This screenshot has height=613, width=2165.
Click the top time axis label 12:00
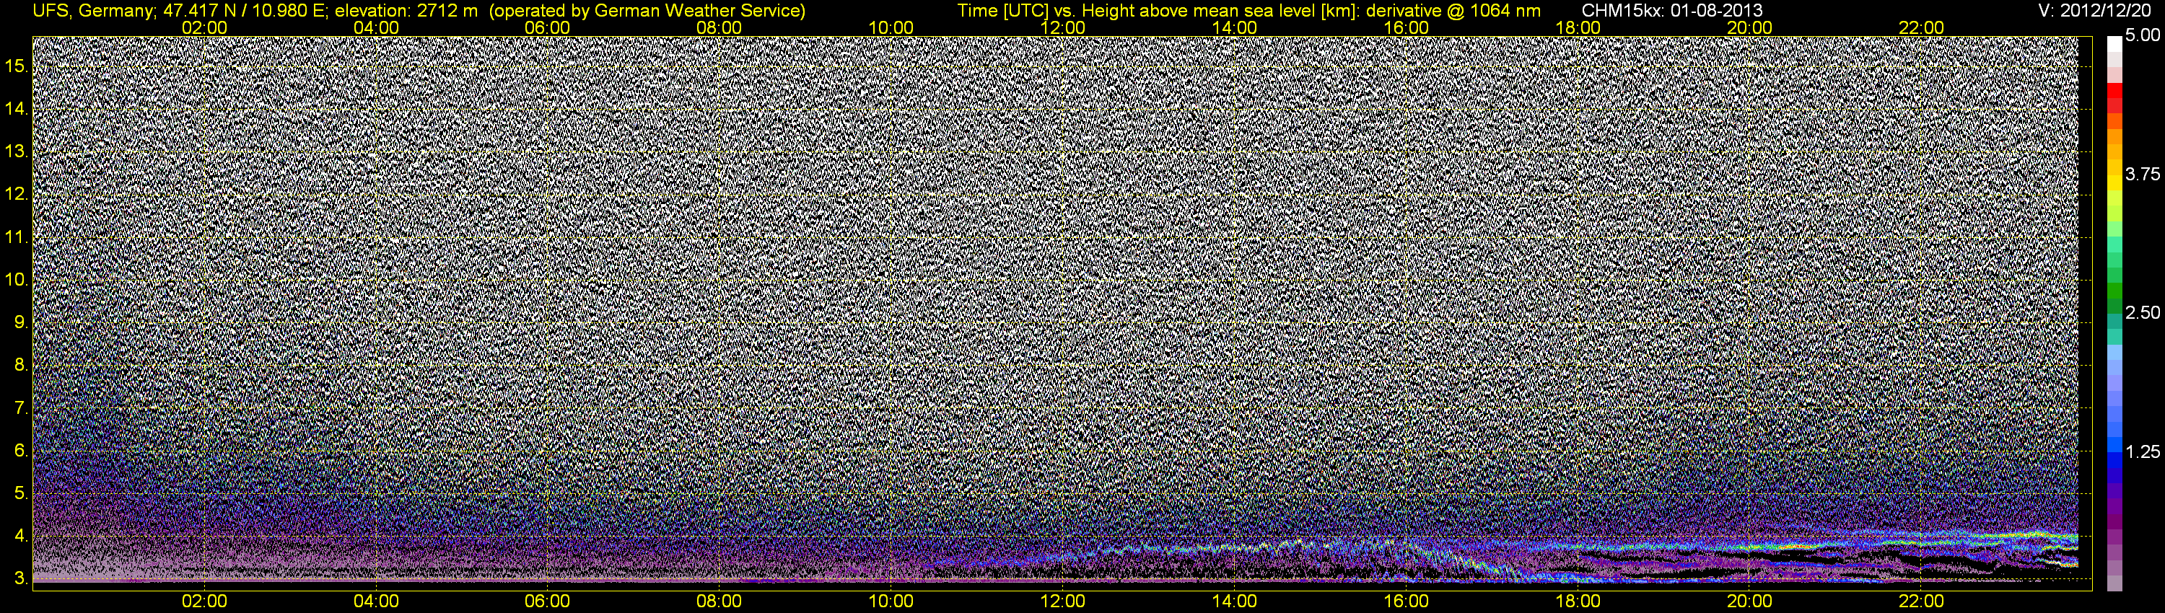tap(1062, 27)
